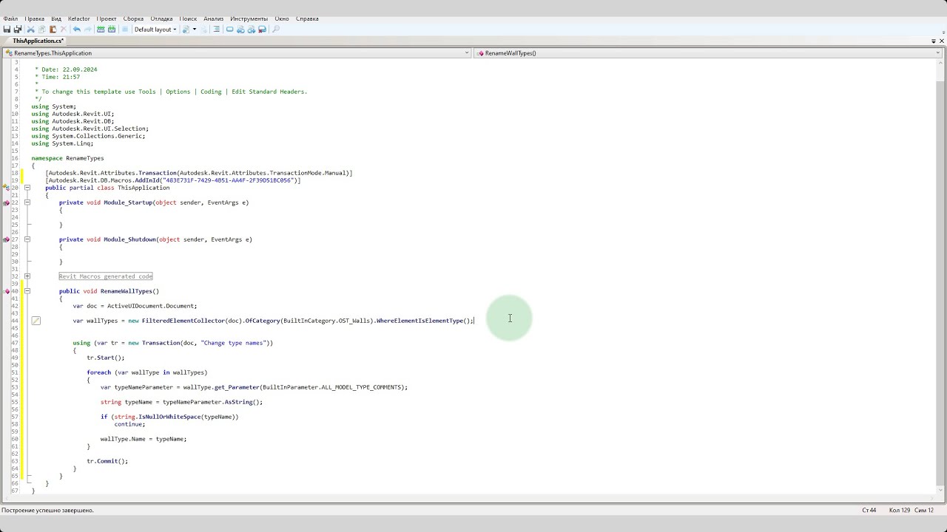This screenshot has width=947, height=532.
Task: Clear all bookmarks icon with red mark
Action: click(262, 30)
